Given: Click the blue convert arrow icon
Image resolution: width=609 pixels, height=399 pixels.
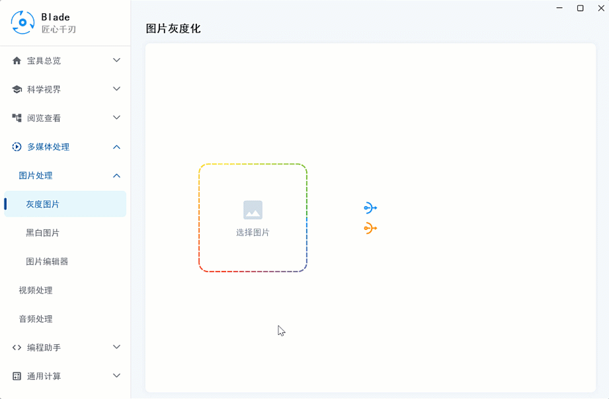Looking at the screenshot, I should [370, 207].
